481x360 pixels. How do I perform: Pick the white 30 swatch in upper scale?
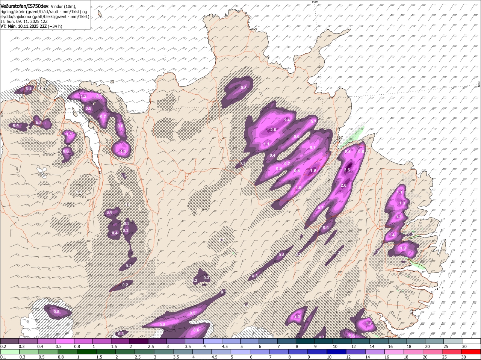[472, 341]
